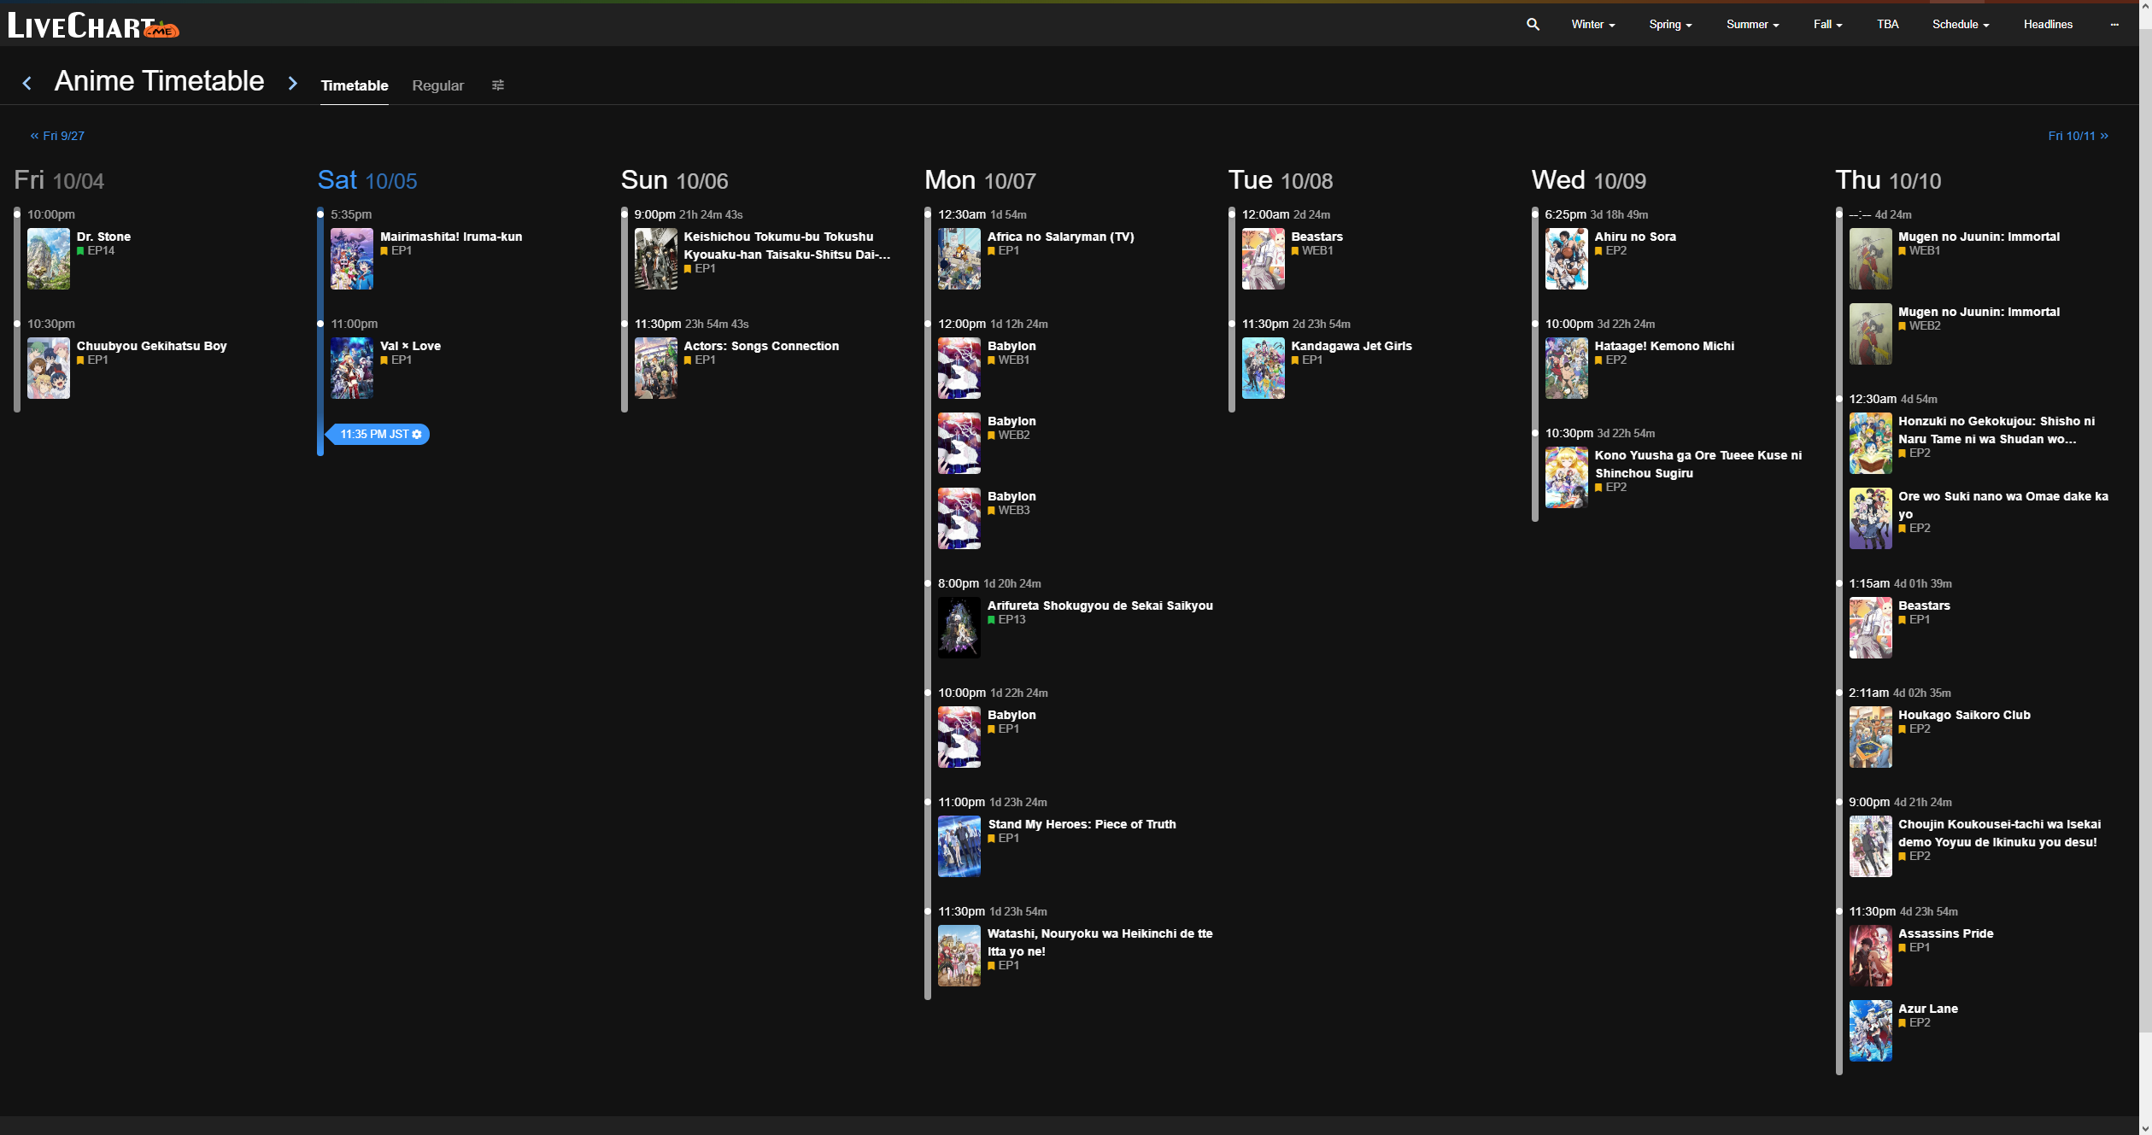Open Keishichou Tokumu-bu title link
2152x1135 pixels.
pyautogui.click(x=786, y=246)
